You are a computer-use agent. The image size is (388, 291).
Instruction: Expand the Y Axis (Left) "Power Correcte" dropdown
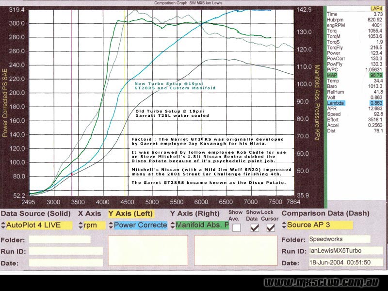[138, 225]
